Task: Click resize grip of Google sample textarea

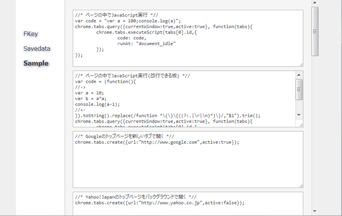Action: pyautogui.click(x=301, y=186)
